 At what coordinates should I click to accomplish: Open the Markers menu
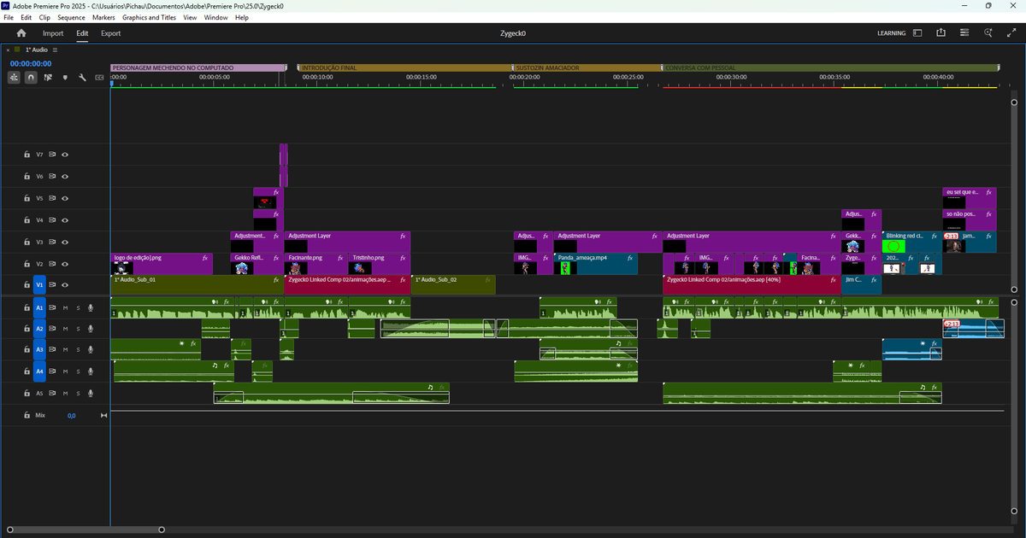coord(103,17)
